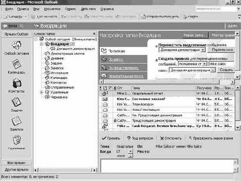Image resolution: width=241 pixels, height=181 pixels.
Task: Collapse the Входящие folder node
Action: [41, 44]
